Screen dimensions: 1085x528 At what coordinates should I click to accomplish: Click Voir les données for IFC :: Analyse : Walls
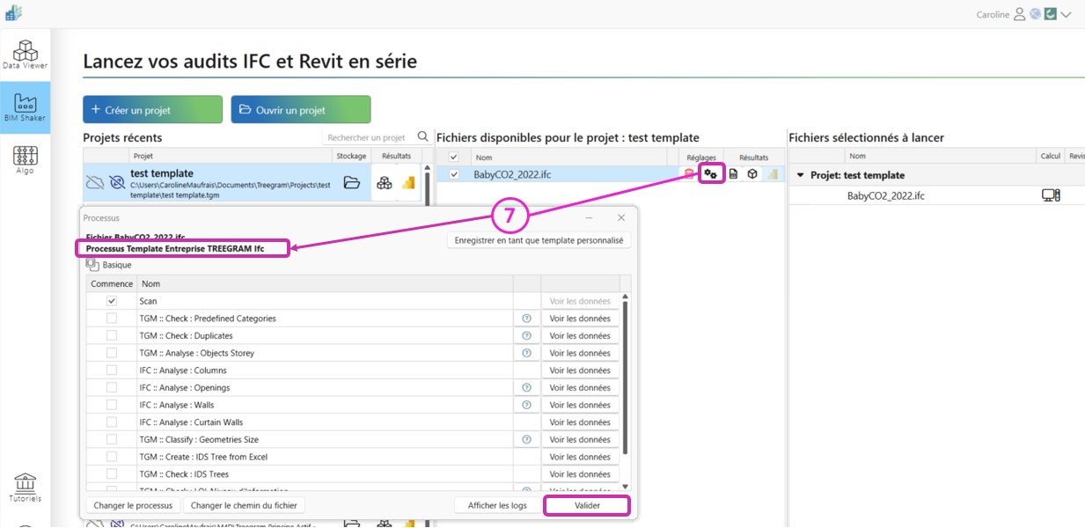pos(579,405)
